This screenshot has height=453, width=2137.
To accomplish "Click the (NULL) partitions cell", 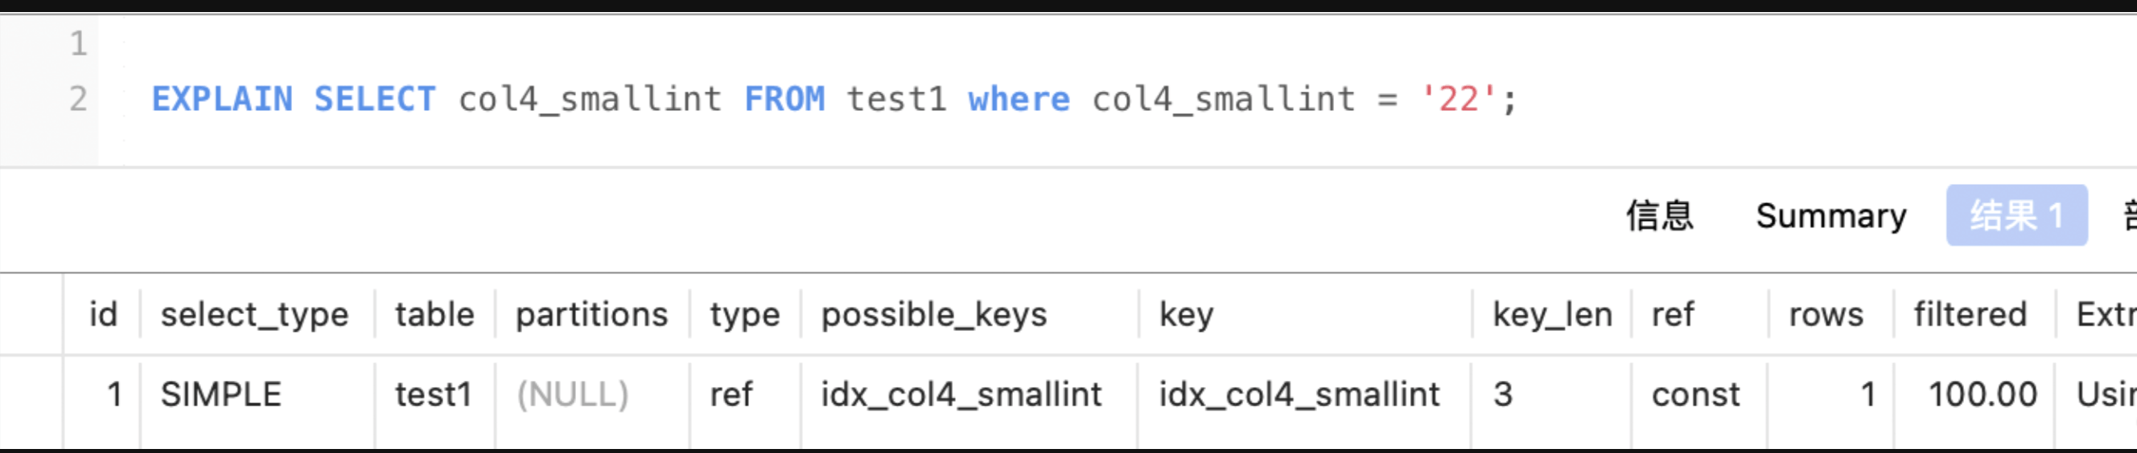I will [572, 394].
